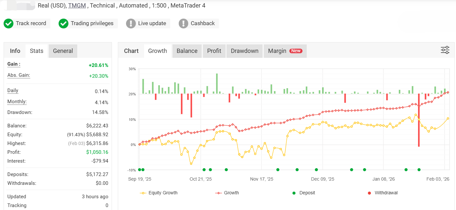Click the Abs. Gain label
This screenshot has width=456, height=210.
coord(19,75)
